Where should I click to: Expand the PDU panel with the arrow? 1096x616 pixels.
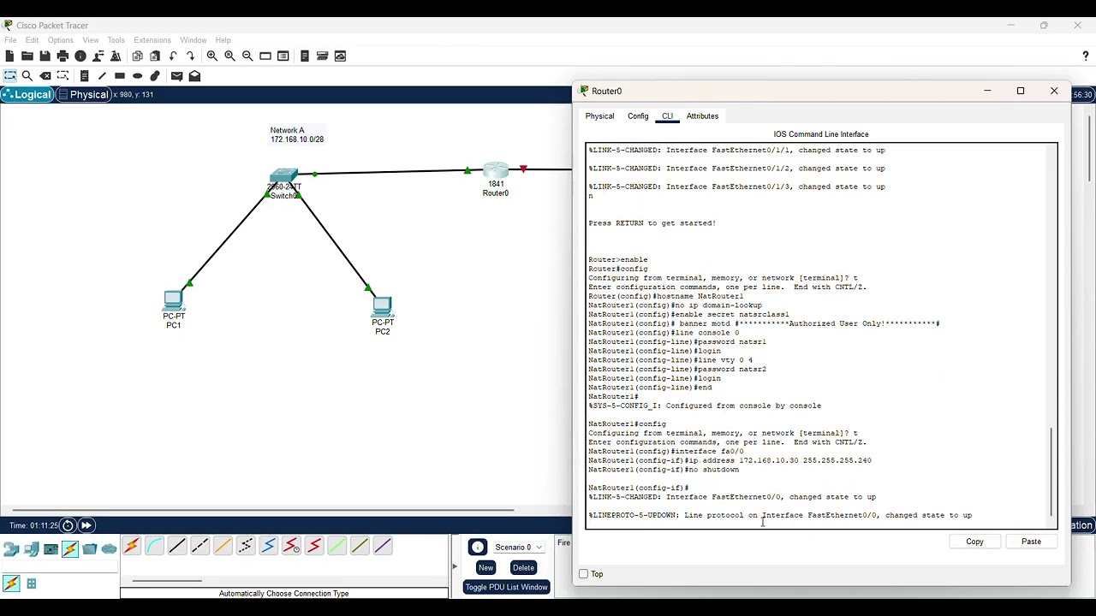pos(455,566)
